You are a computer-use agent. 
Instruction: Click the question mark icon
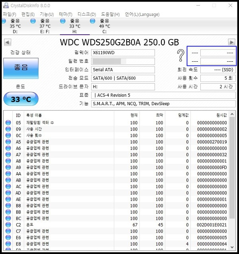point(180,56)
